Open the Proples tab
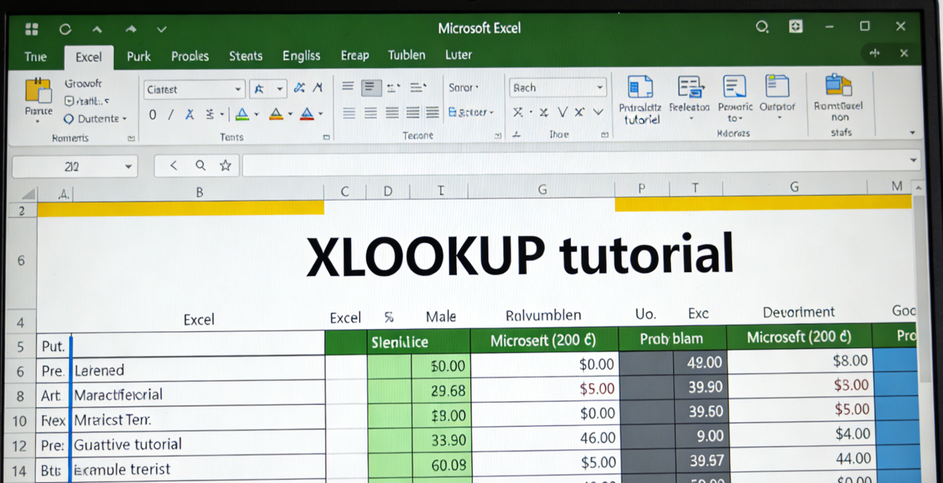 tap(190, 56)
